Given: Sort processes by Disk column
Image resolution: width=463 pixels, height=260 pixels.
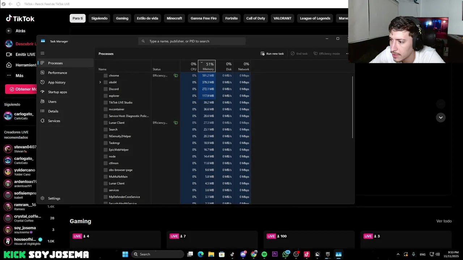Looking at the screenshot, I should 224,66.
